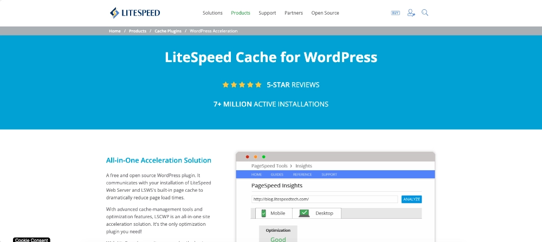Viewport: 542px width, 242px height.
Task: Click the gold five-star rating
Action: (x=242, y=85)
